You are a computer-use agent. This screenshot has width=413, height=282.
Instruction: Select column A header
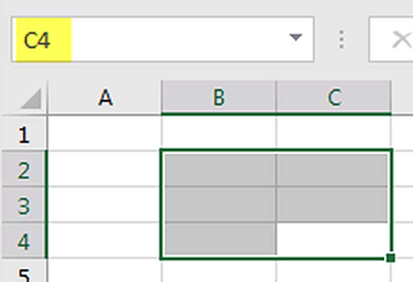click(x=105, y=98)
